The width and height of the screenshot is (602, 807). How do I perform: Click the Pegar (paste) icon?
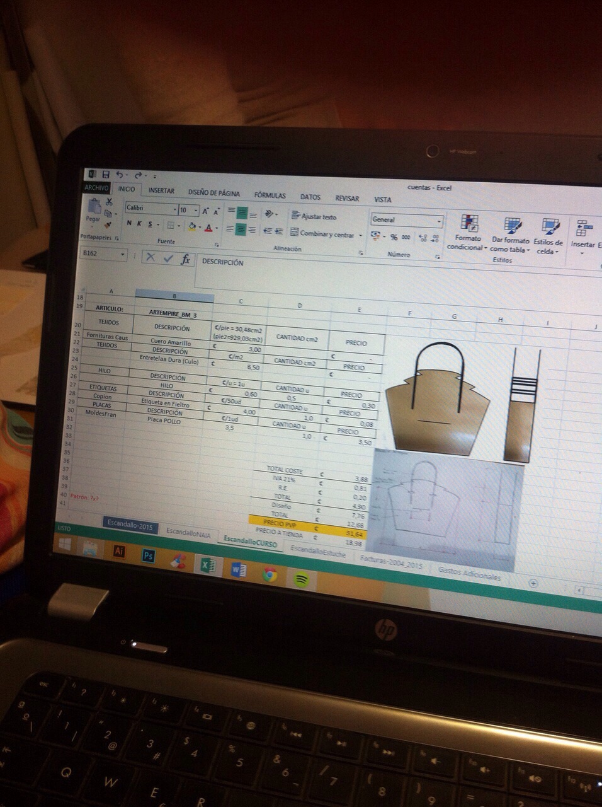click(94, 207)
